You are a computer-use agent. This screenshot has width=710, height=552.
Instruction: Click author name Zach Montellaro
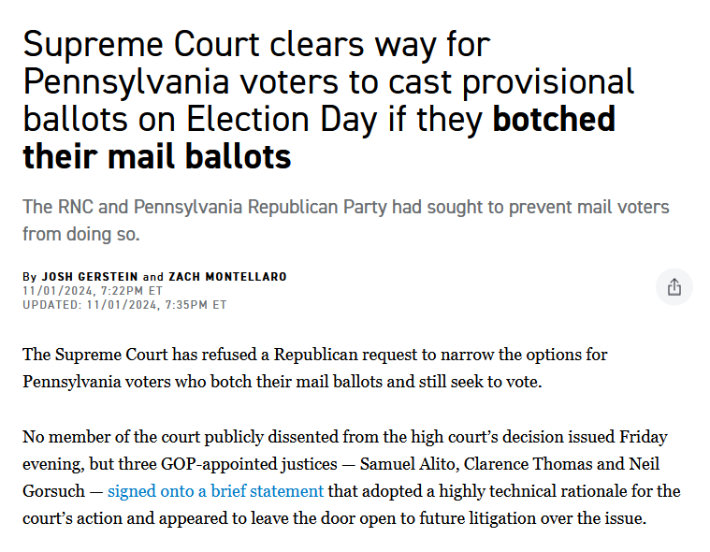(227, 277)
